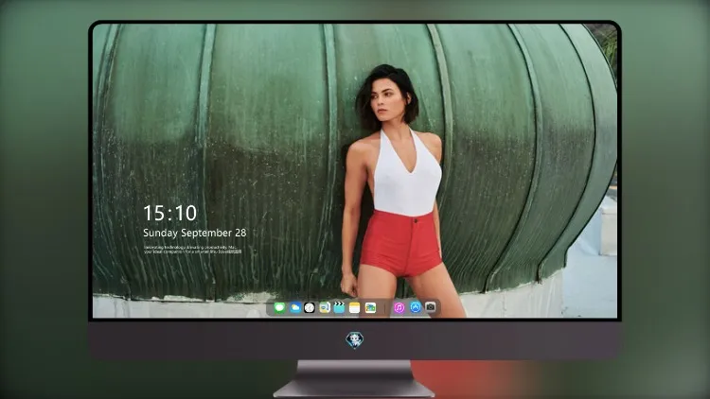Open the pink iTunes music app
Screen dimensions: 710x399
[x=399, y=308]
